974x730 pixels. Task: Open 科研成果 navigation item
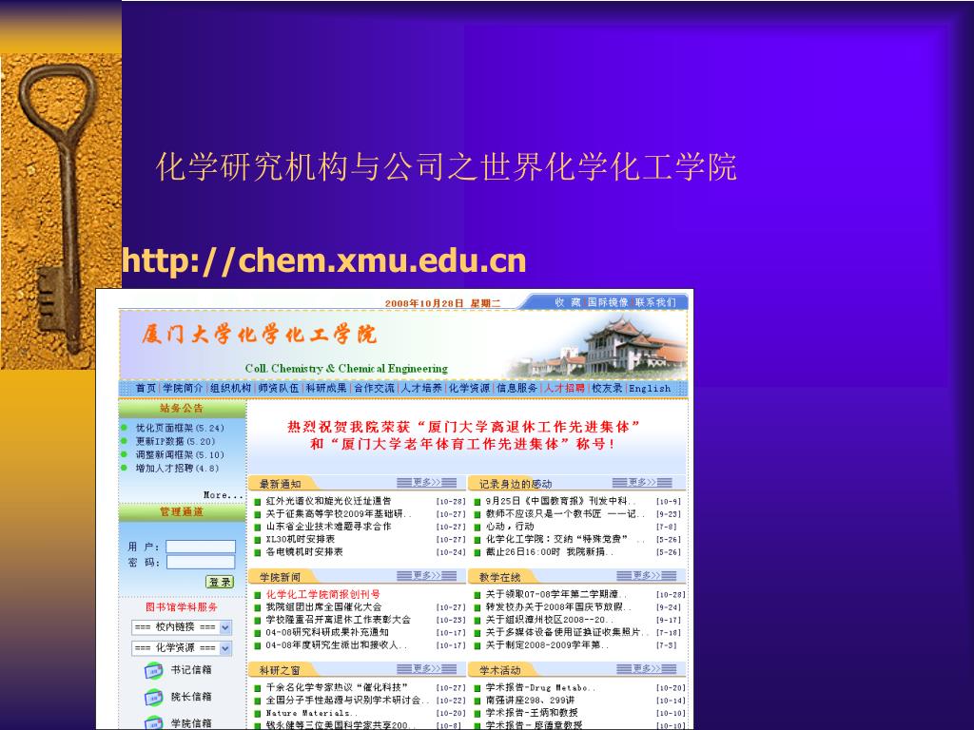click(326, 389)
